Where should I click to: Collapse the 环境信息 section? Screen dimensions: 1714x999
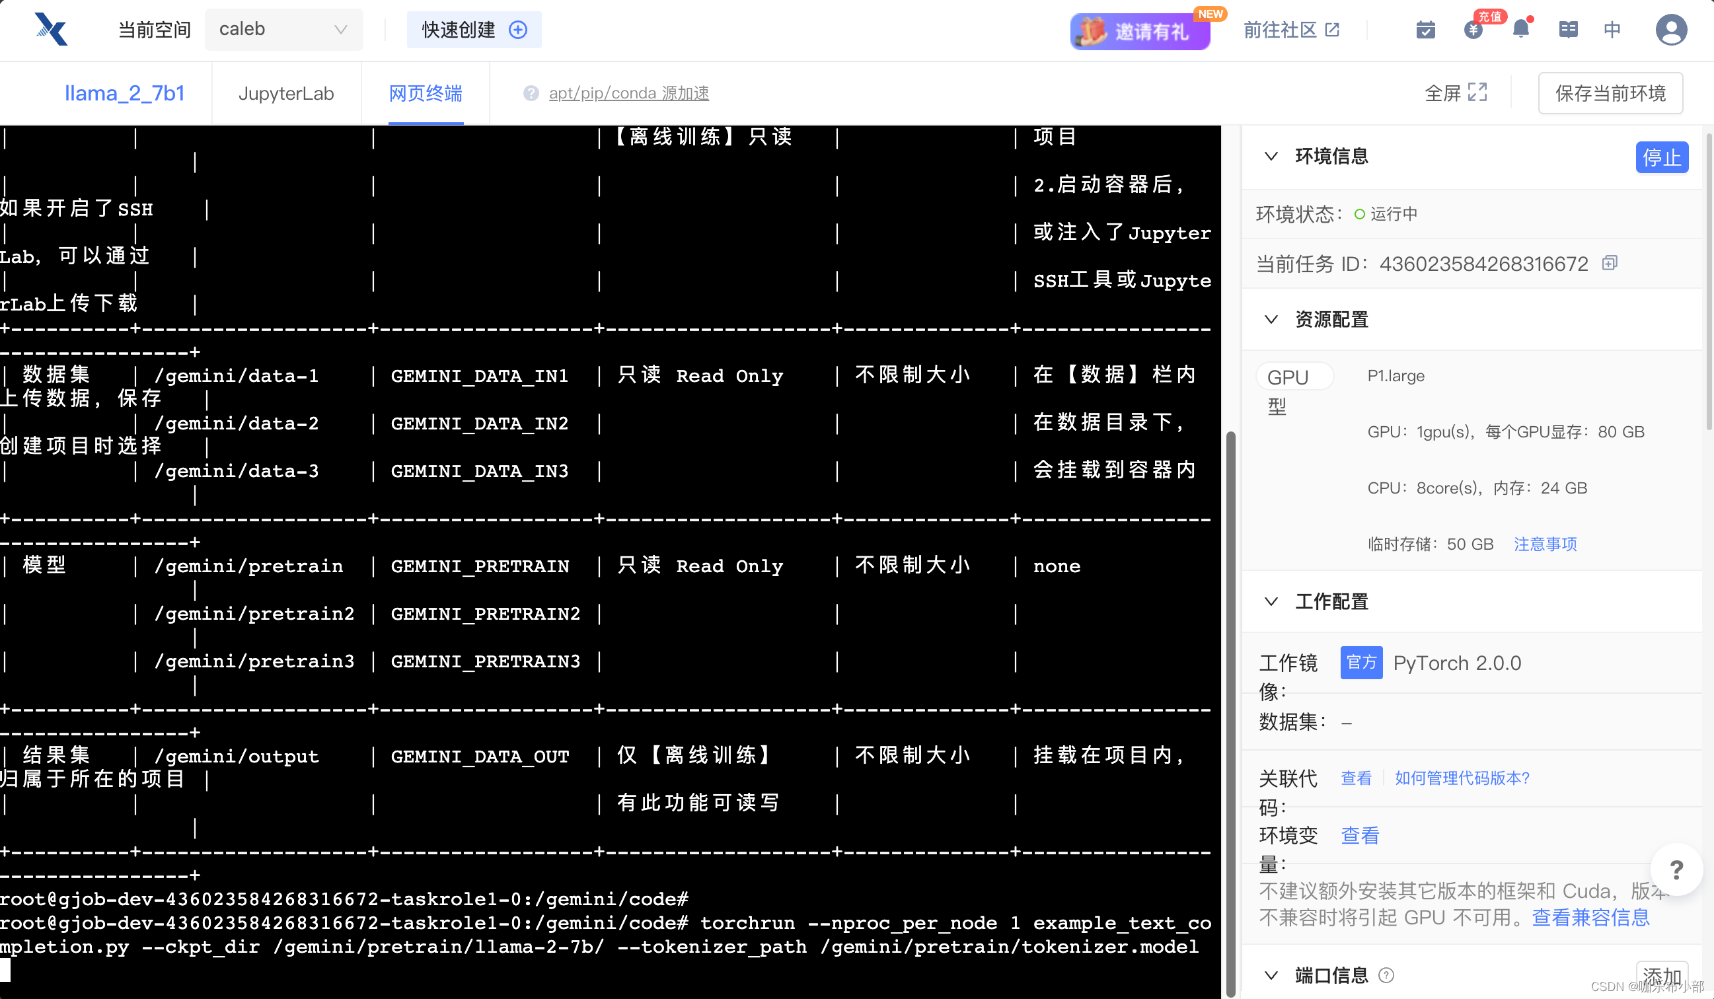click(1271, 157)
